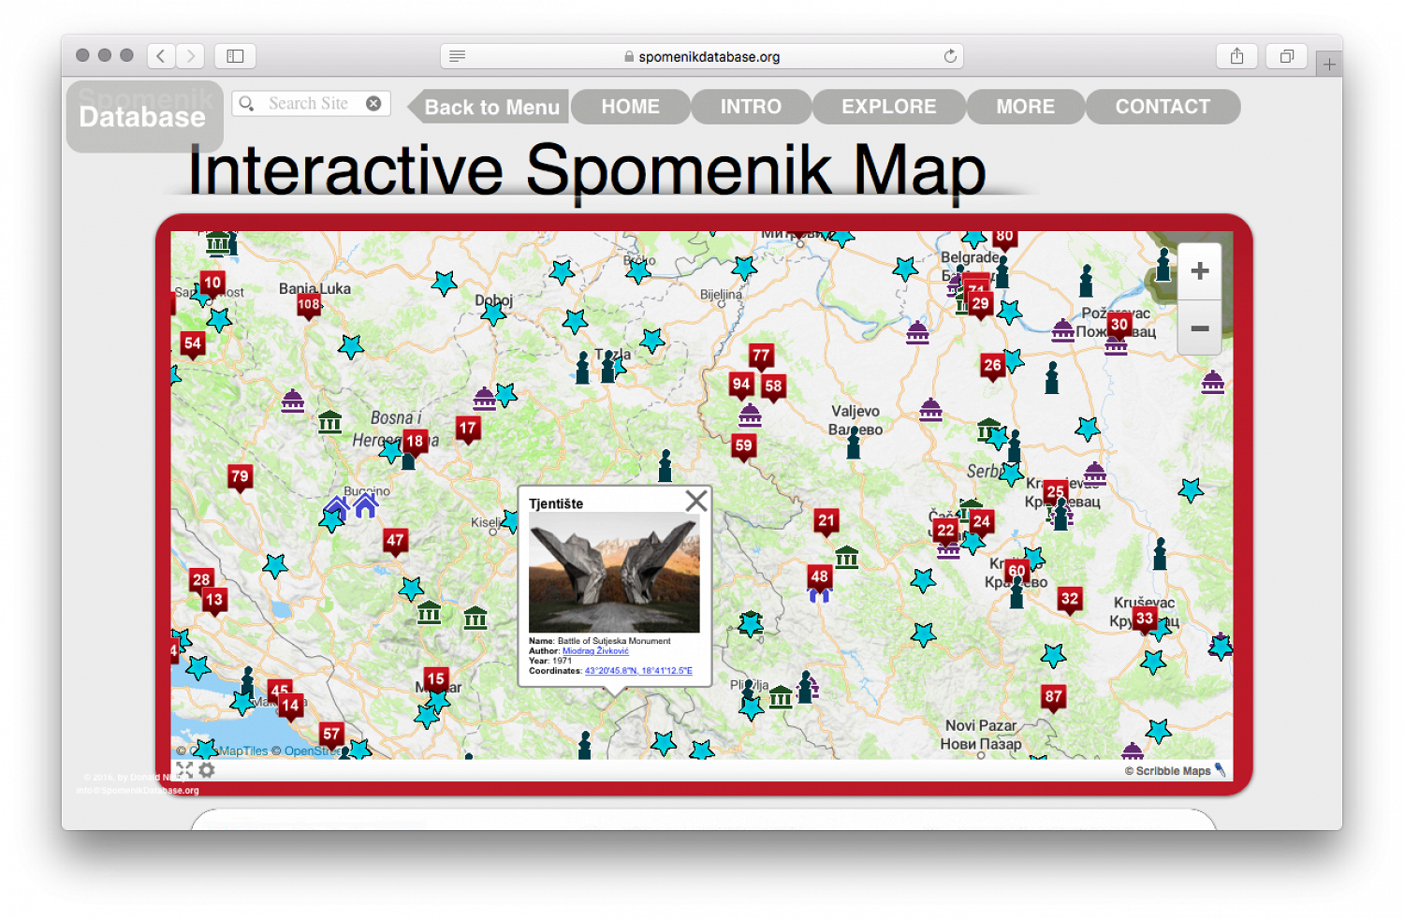This screenshot has height=918, width=1404.
Task: Toggle the Safari sidebar
Action: [x=235, y=56]
